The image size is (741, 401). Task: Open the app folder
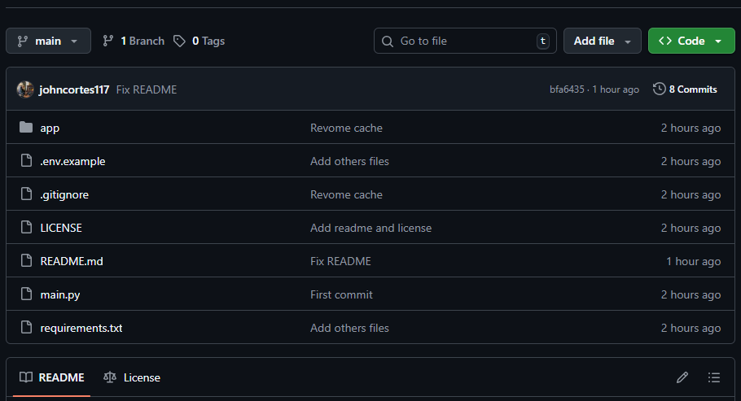50,128
